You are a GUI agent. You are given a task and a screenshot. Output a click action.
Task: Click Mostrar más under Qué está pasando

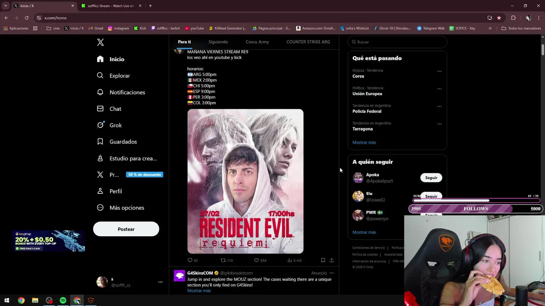[x=364, y=142]
